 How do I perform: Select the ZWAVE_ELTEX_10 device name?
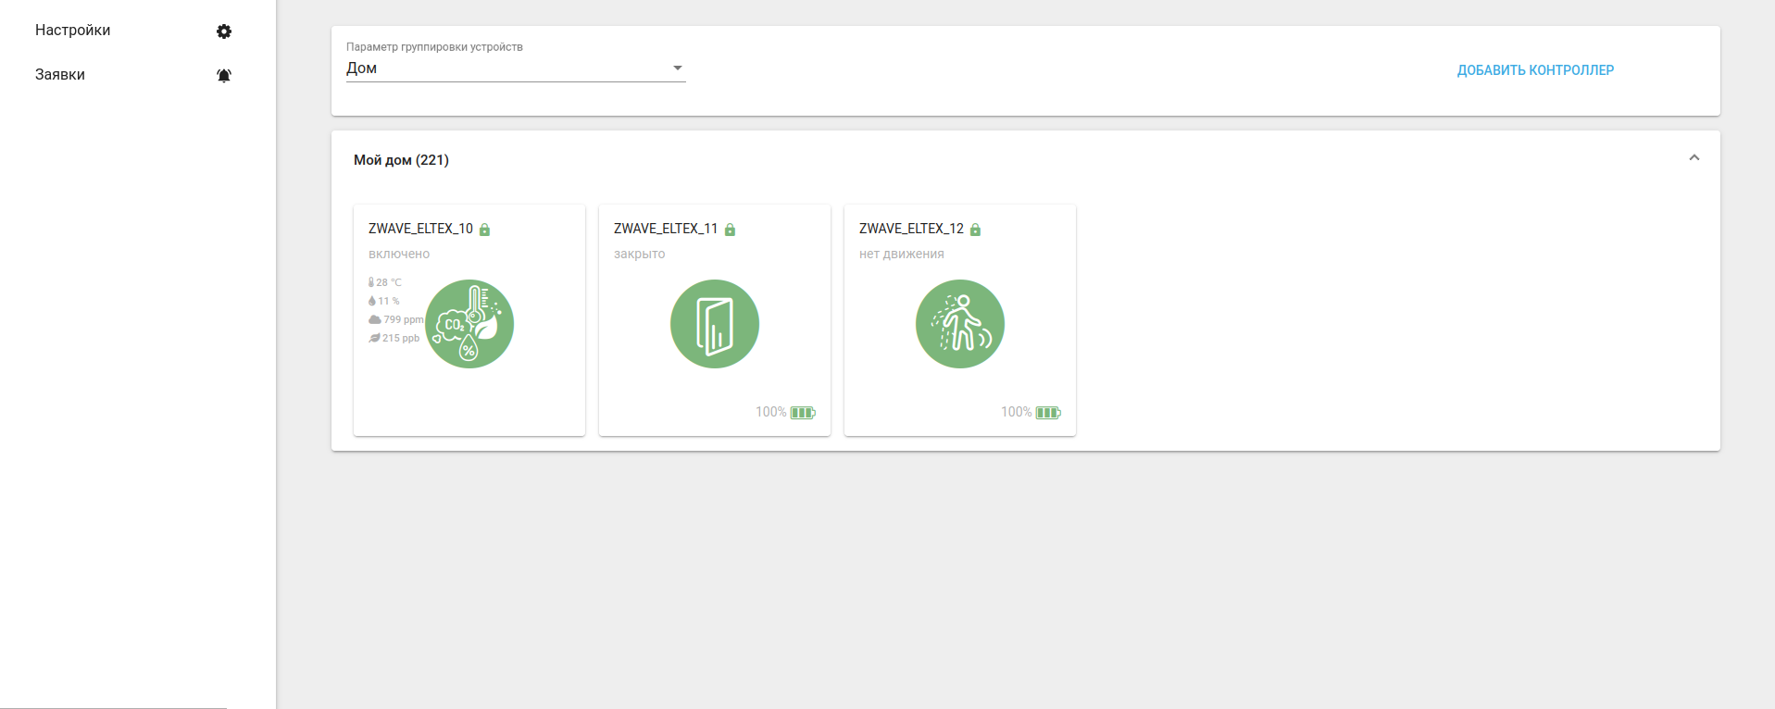(x=420, y=229)
